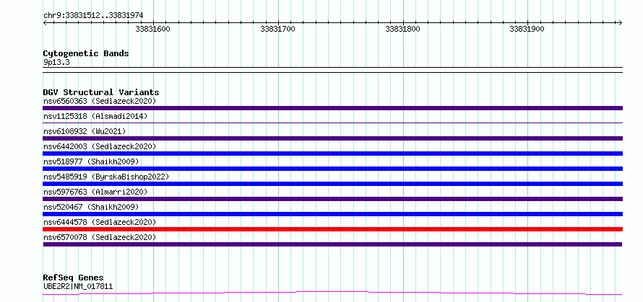Open the nsv6108932 (Wu2021) label

click(x=85, y=131)
